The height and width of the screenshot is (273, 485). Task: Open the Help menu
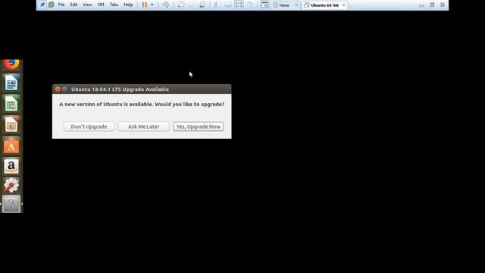128,5
